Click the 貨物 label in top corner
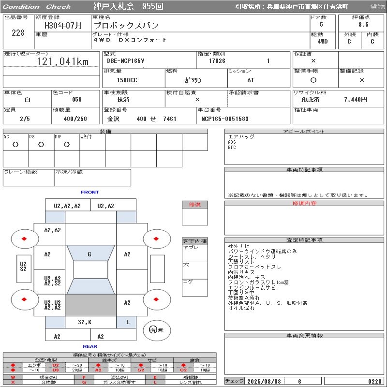This screenshot has height=387, width=387. 377,6
